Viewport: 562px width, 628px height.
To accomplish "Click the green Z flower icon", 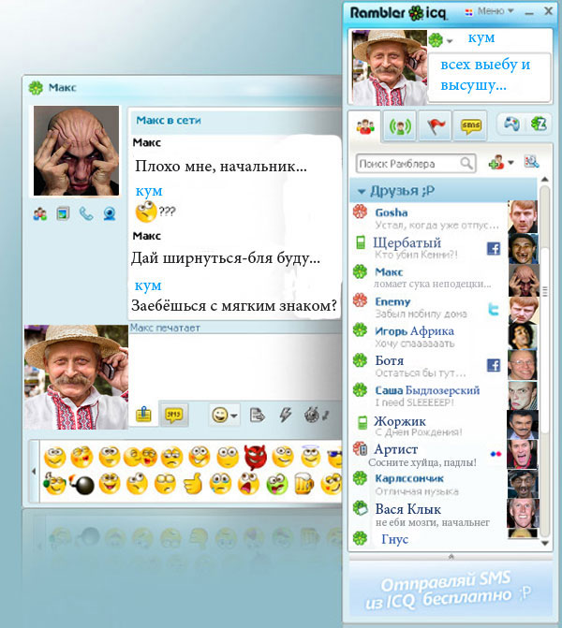I will click(x=538, y=124).
